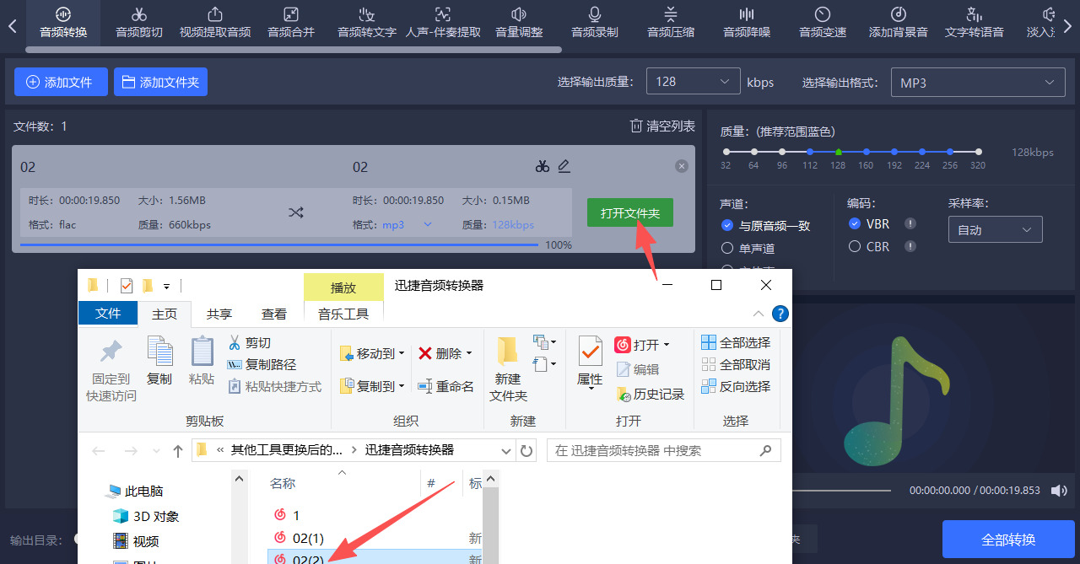Select the VBR encoding option
Image resolution: width=1080 pixels, height=564 pixels.
[869, 223]
